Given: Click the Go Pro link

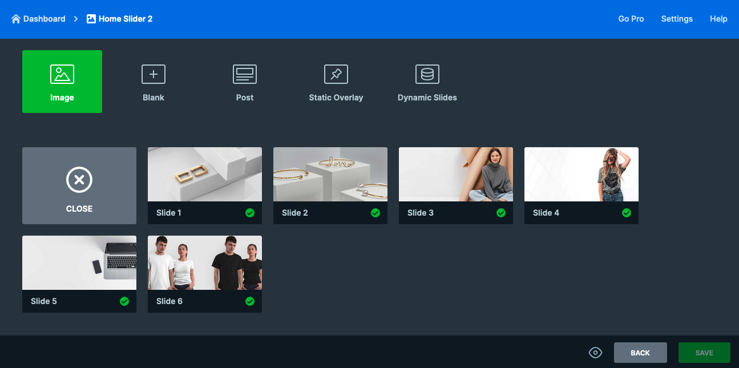Looking at the screenshot, I should tap(631, 19).
